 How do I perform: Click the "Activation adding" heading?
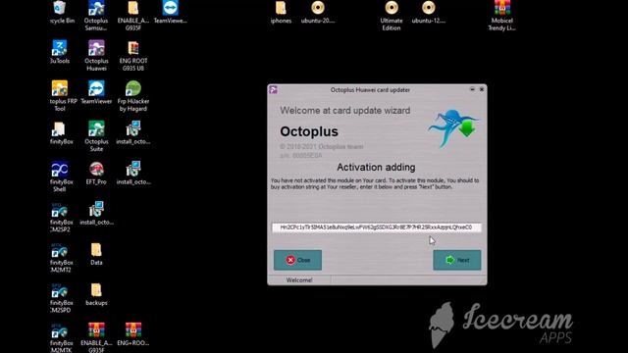(x=376, y=168)
